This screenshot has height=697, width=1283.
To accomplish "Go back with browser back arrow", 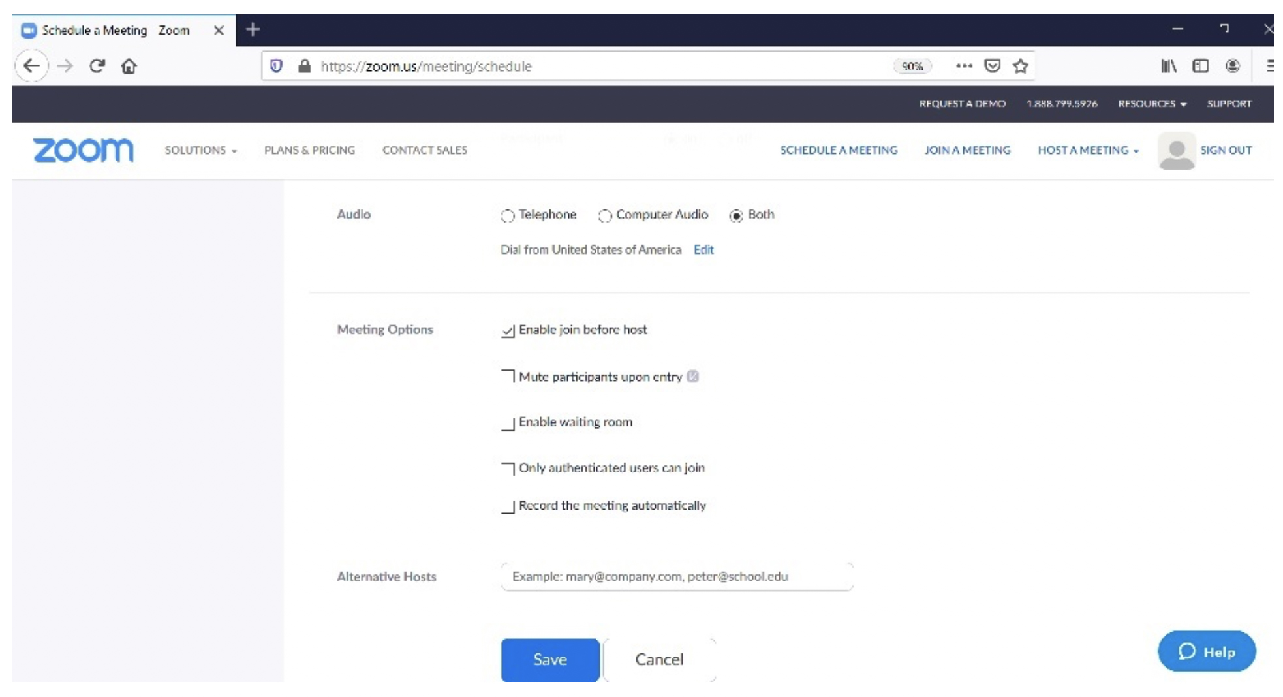I will 31,66.
